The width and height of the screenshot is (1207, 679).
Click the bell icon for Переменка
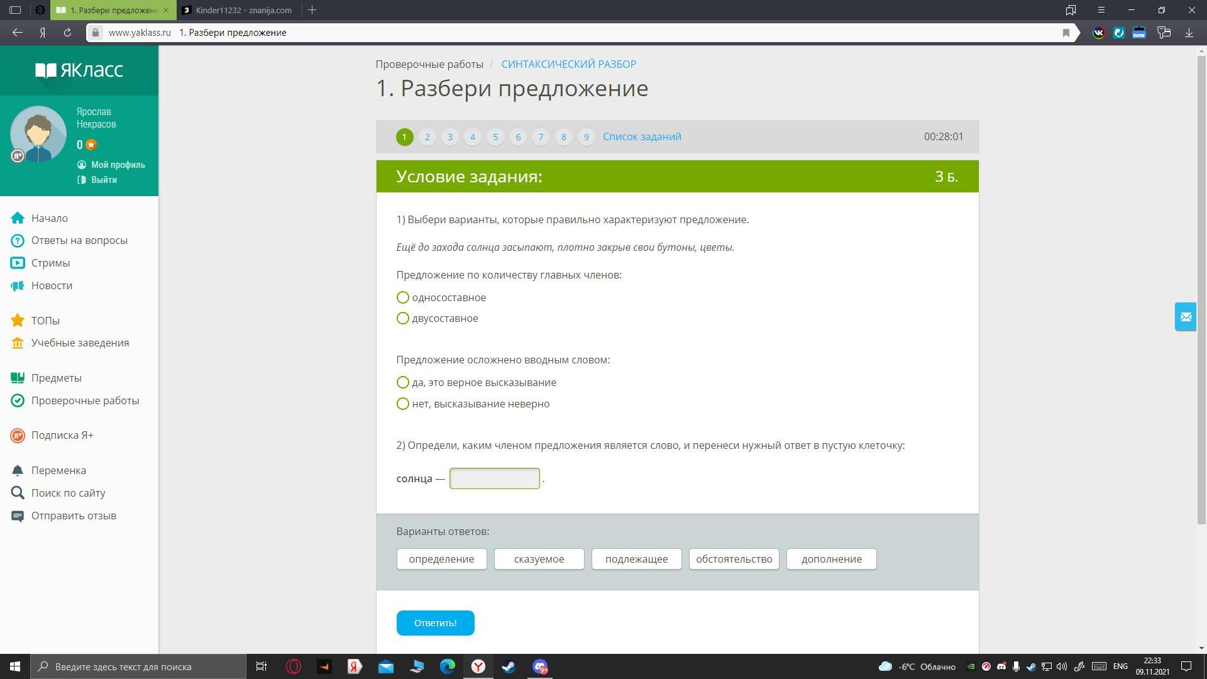click(x=18, y=470)
